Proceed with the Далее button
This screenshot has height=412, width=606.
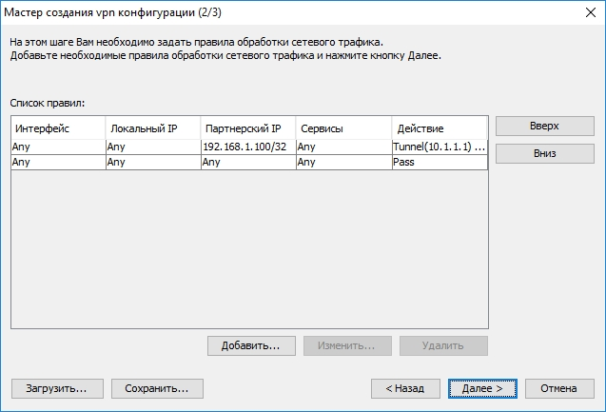(x=482, y=388)
